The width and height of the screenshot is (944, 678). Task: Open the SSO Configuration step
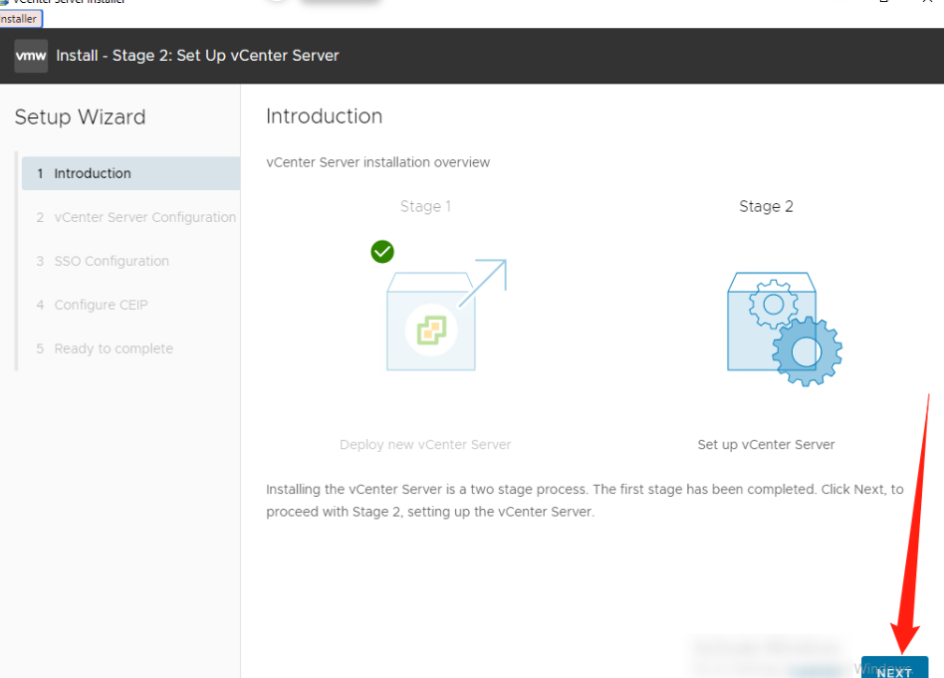pos(111,261)
